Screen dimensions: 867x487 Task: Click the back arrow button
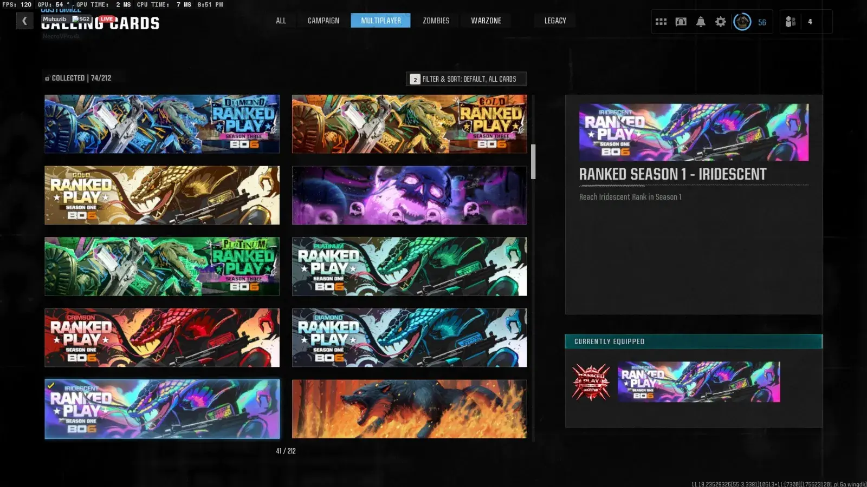point(24,21)
